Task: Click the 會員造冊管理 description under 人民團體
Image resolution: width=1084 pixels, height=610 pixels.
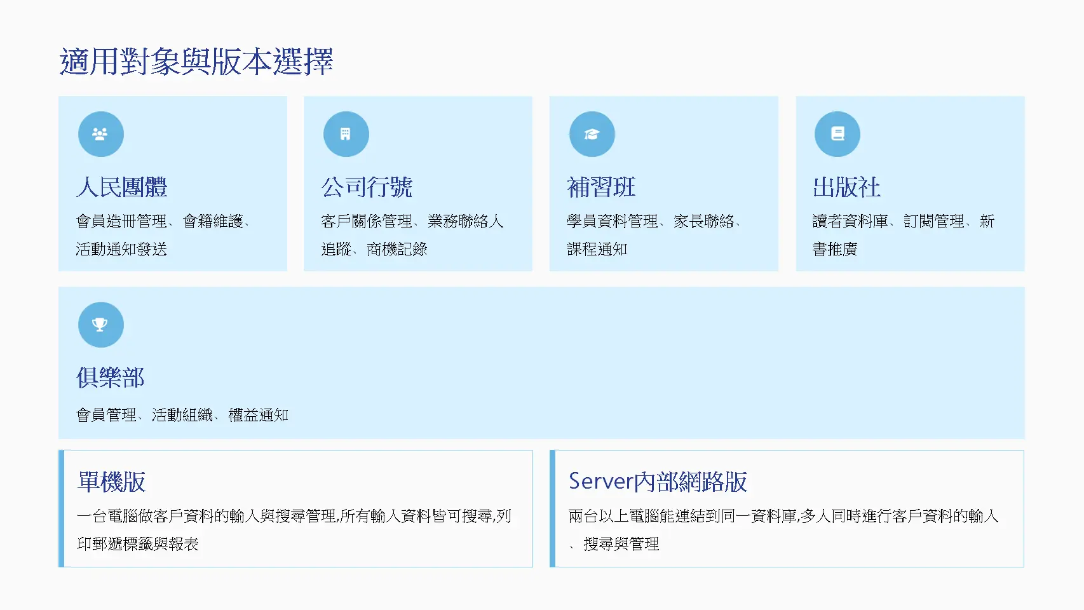Action: (163, 234)
